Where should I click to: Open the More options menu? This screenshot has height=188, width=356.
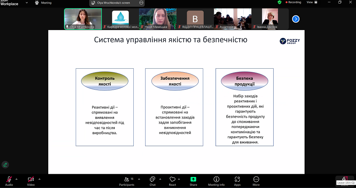(x=256, y=181)
